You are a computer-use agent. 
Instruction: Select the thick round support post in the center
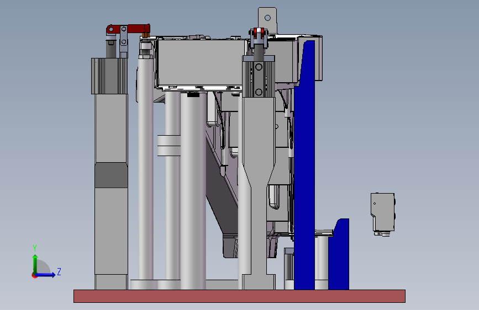[x=193, y=191]
